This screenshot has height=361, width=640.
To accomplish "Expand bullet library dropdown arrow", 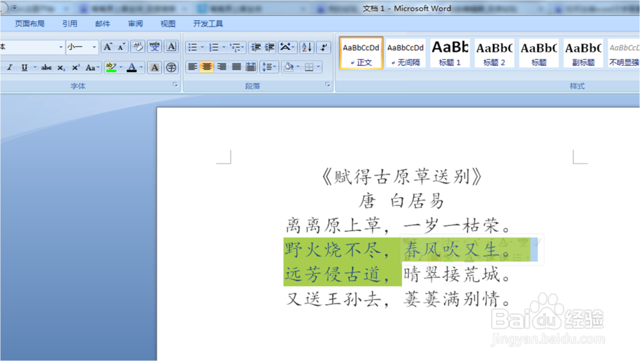I will pos(202,47).
